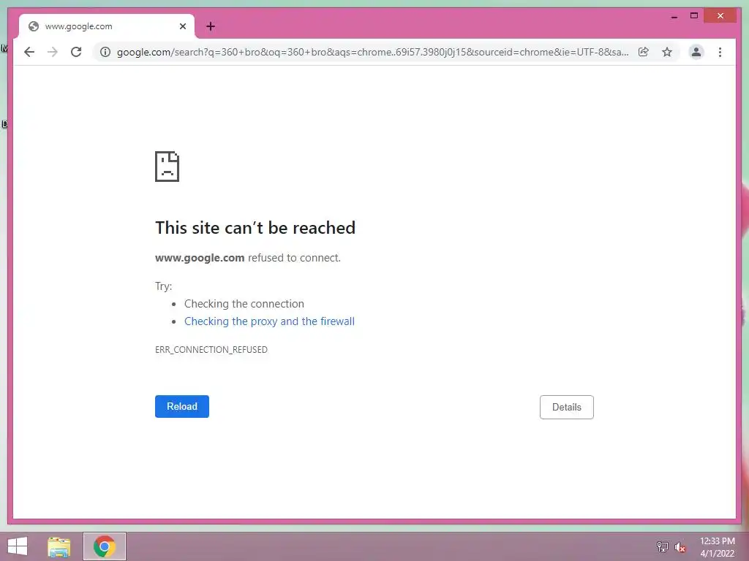
Task: Open the Chrome profile avatar
Action: click(x=696, y=52)
